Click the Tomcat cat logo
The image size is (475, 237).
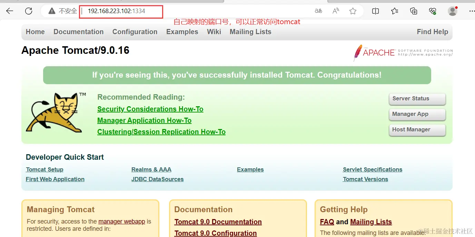(56, 112)
